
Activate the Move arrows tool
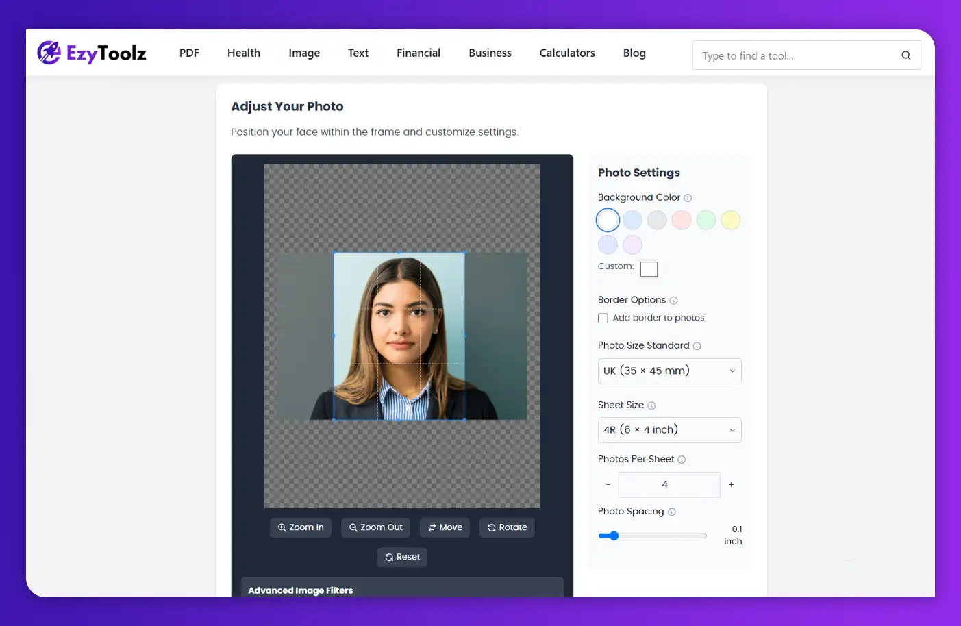click(x=445, y=527)
